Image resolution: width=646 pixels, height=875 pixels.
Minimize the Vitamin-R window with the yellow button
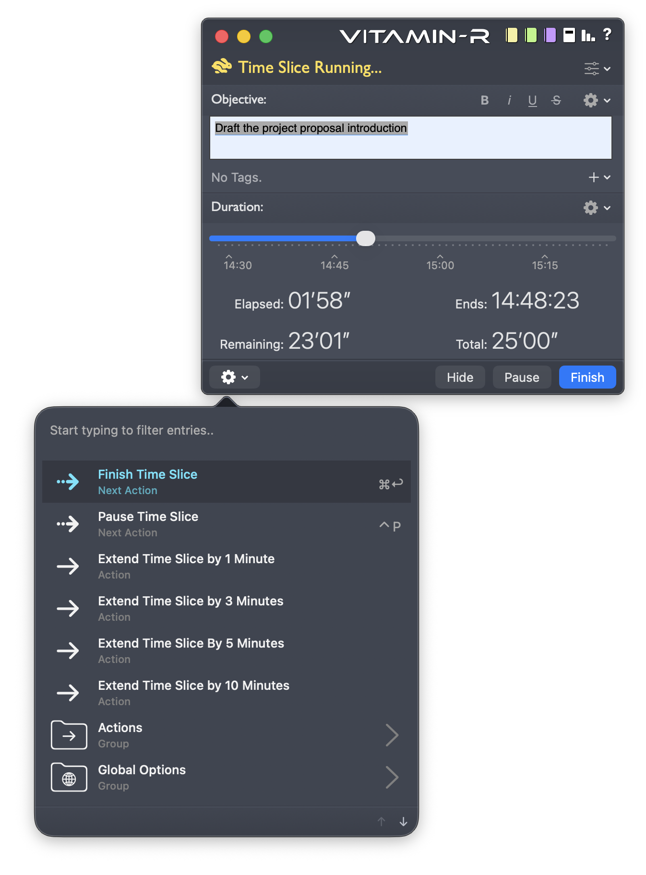(244, 36)
